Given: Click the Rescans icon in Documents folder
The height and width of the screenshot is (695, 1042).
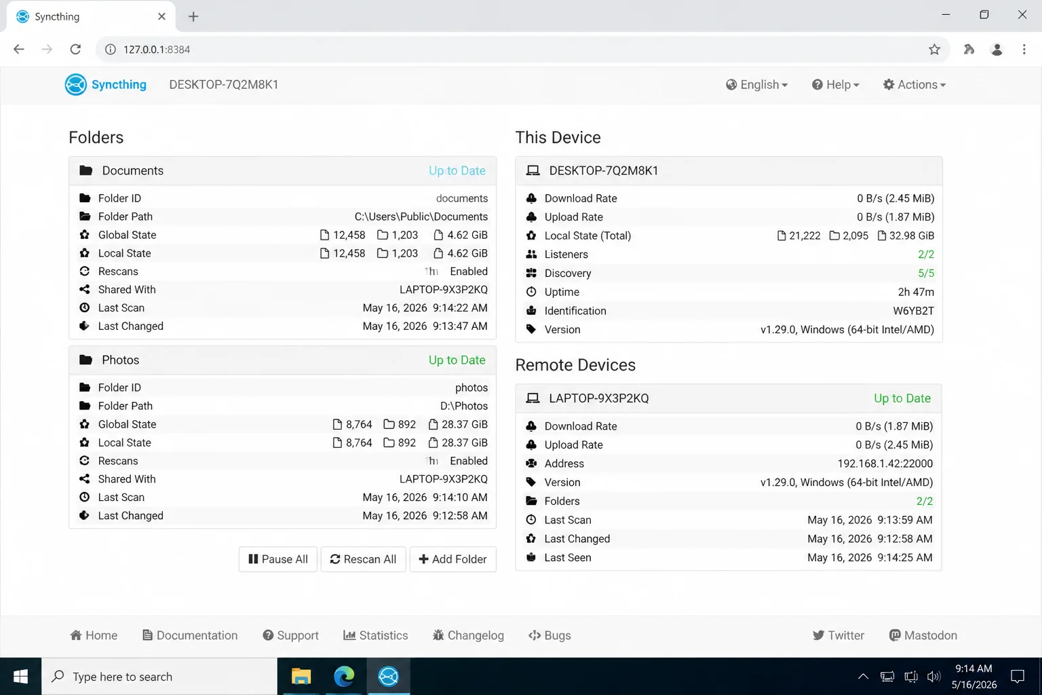Looking at the screenshot, I should tap(84, 271).
